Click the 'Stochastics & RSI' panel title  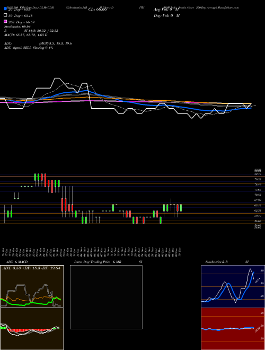227,262
